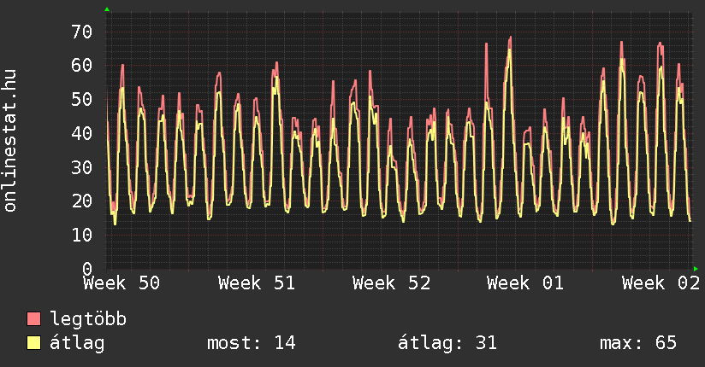The image size is (705, 367).
Task: Click the legtöbb legend label
Action: (89, 319)
